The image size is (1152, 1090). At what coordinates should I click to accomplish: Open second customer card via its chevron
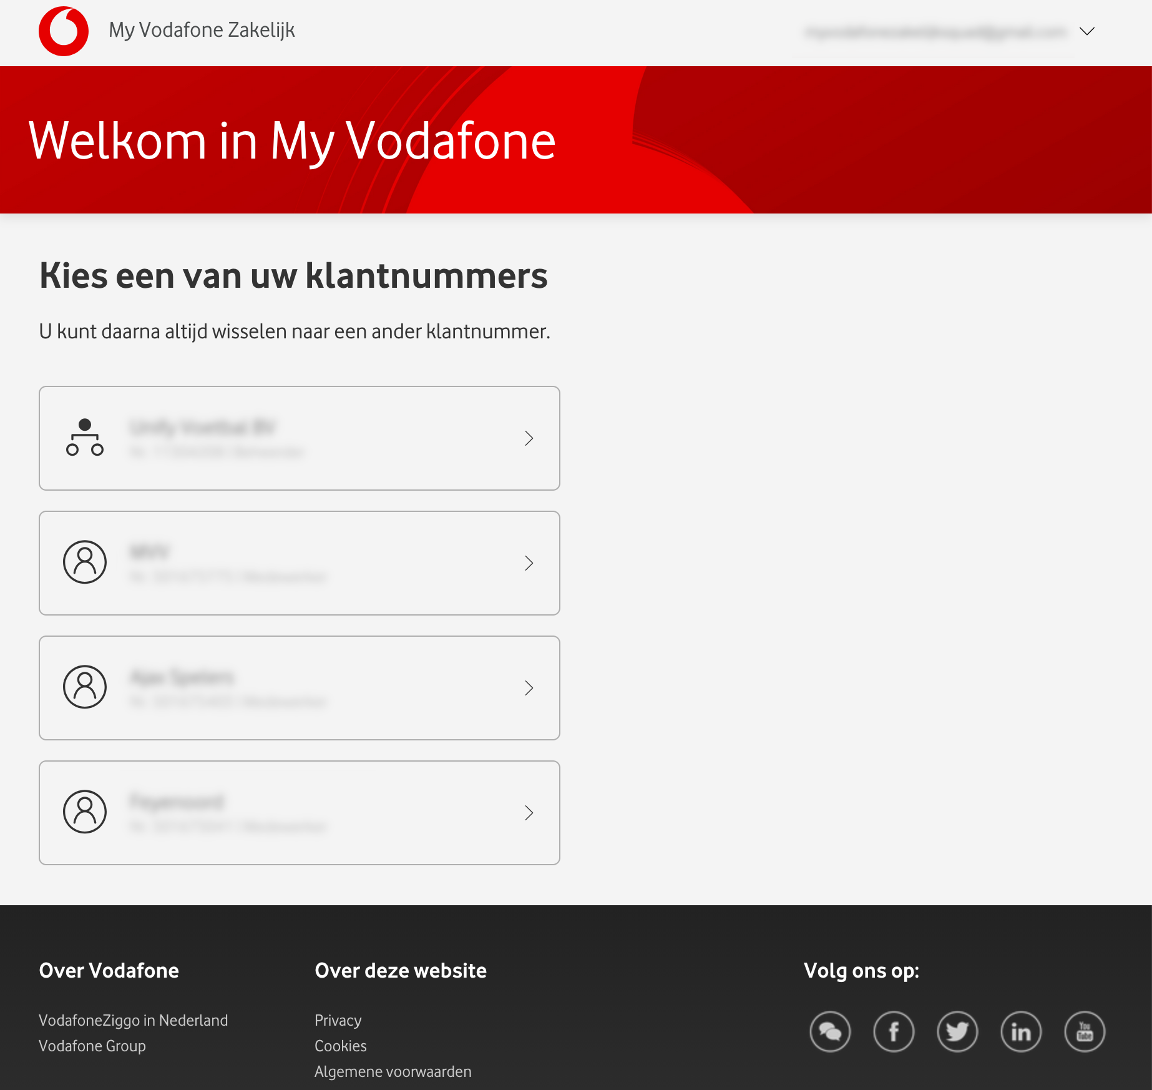(x=529, y=563)
